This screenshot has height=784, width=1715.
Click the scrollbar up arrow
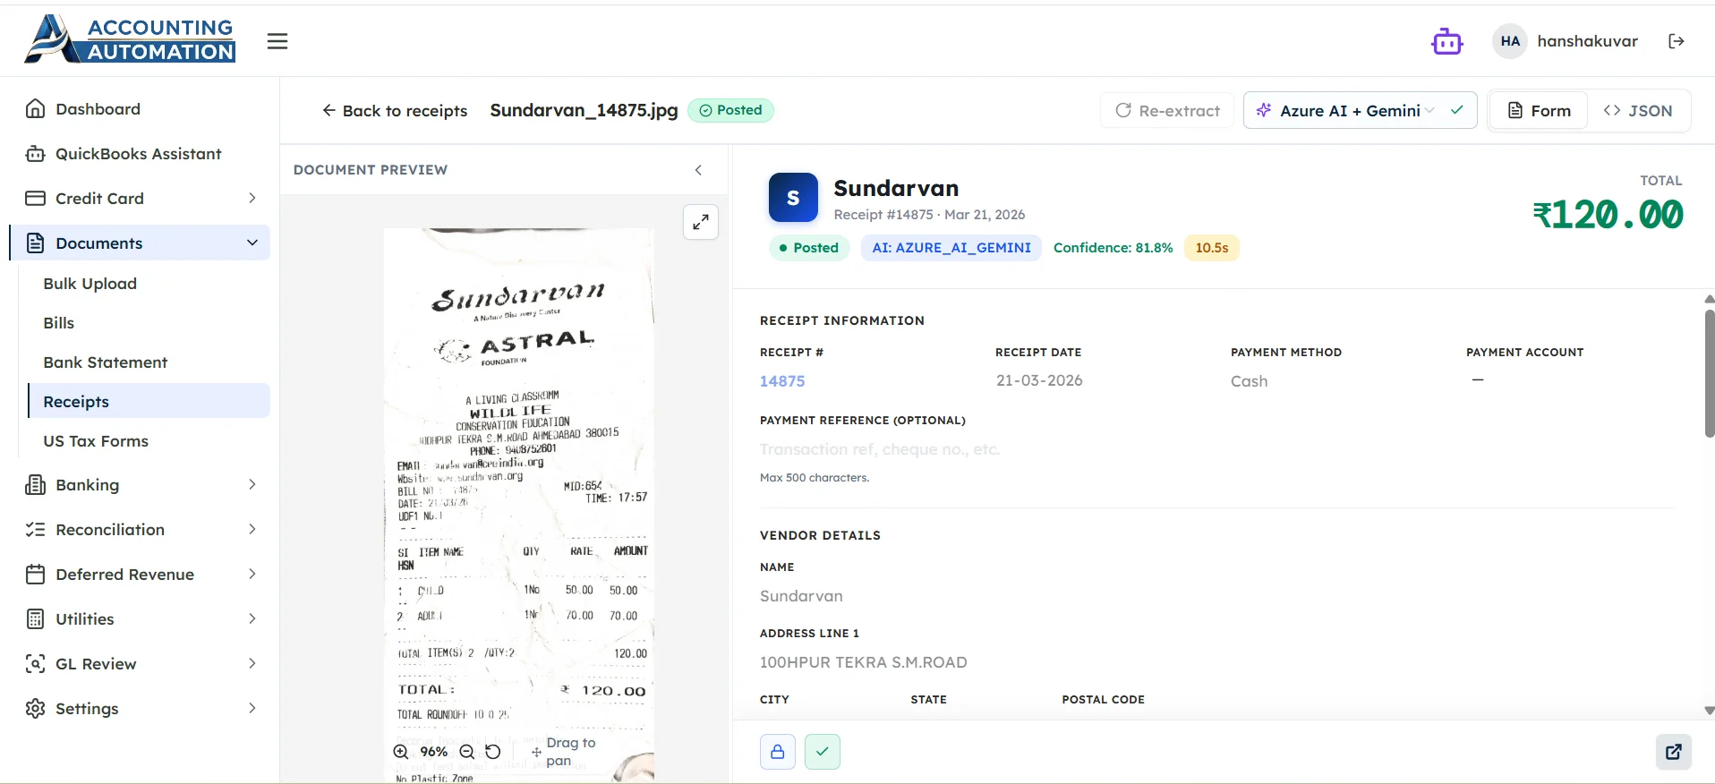tap(1710, 299)
